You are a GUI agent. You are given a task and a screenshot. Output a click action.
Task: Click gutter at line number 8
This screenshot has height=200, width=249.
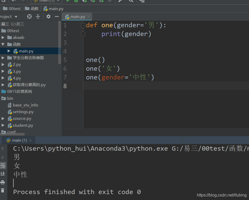(x=65, y=86)
